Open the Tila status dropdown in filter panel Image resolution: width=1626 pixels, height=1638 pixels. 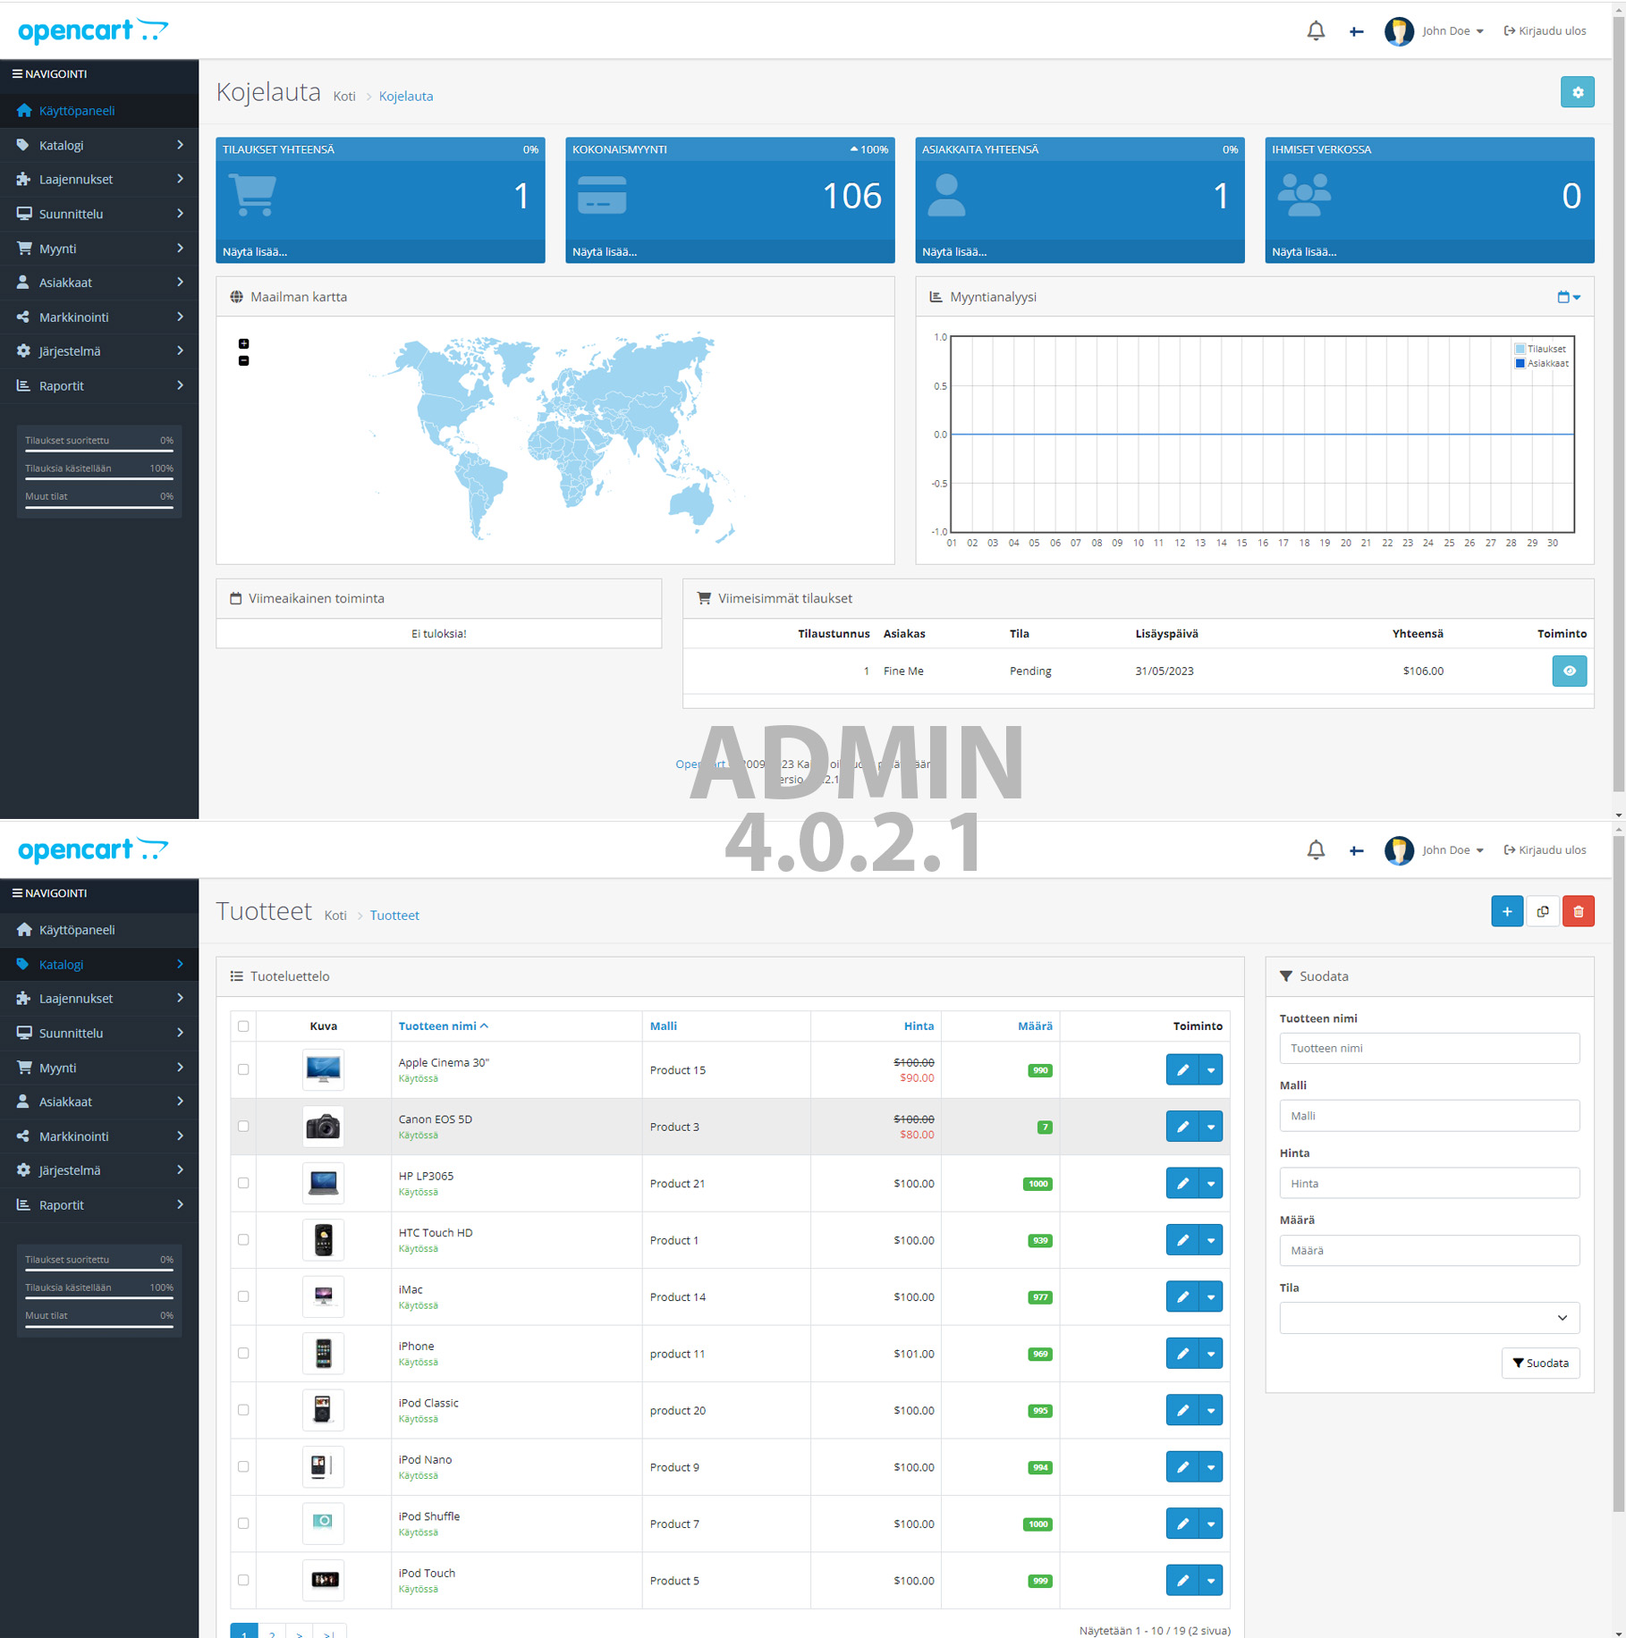tap(1428, 1317)
